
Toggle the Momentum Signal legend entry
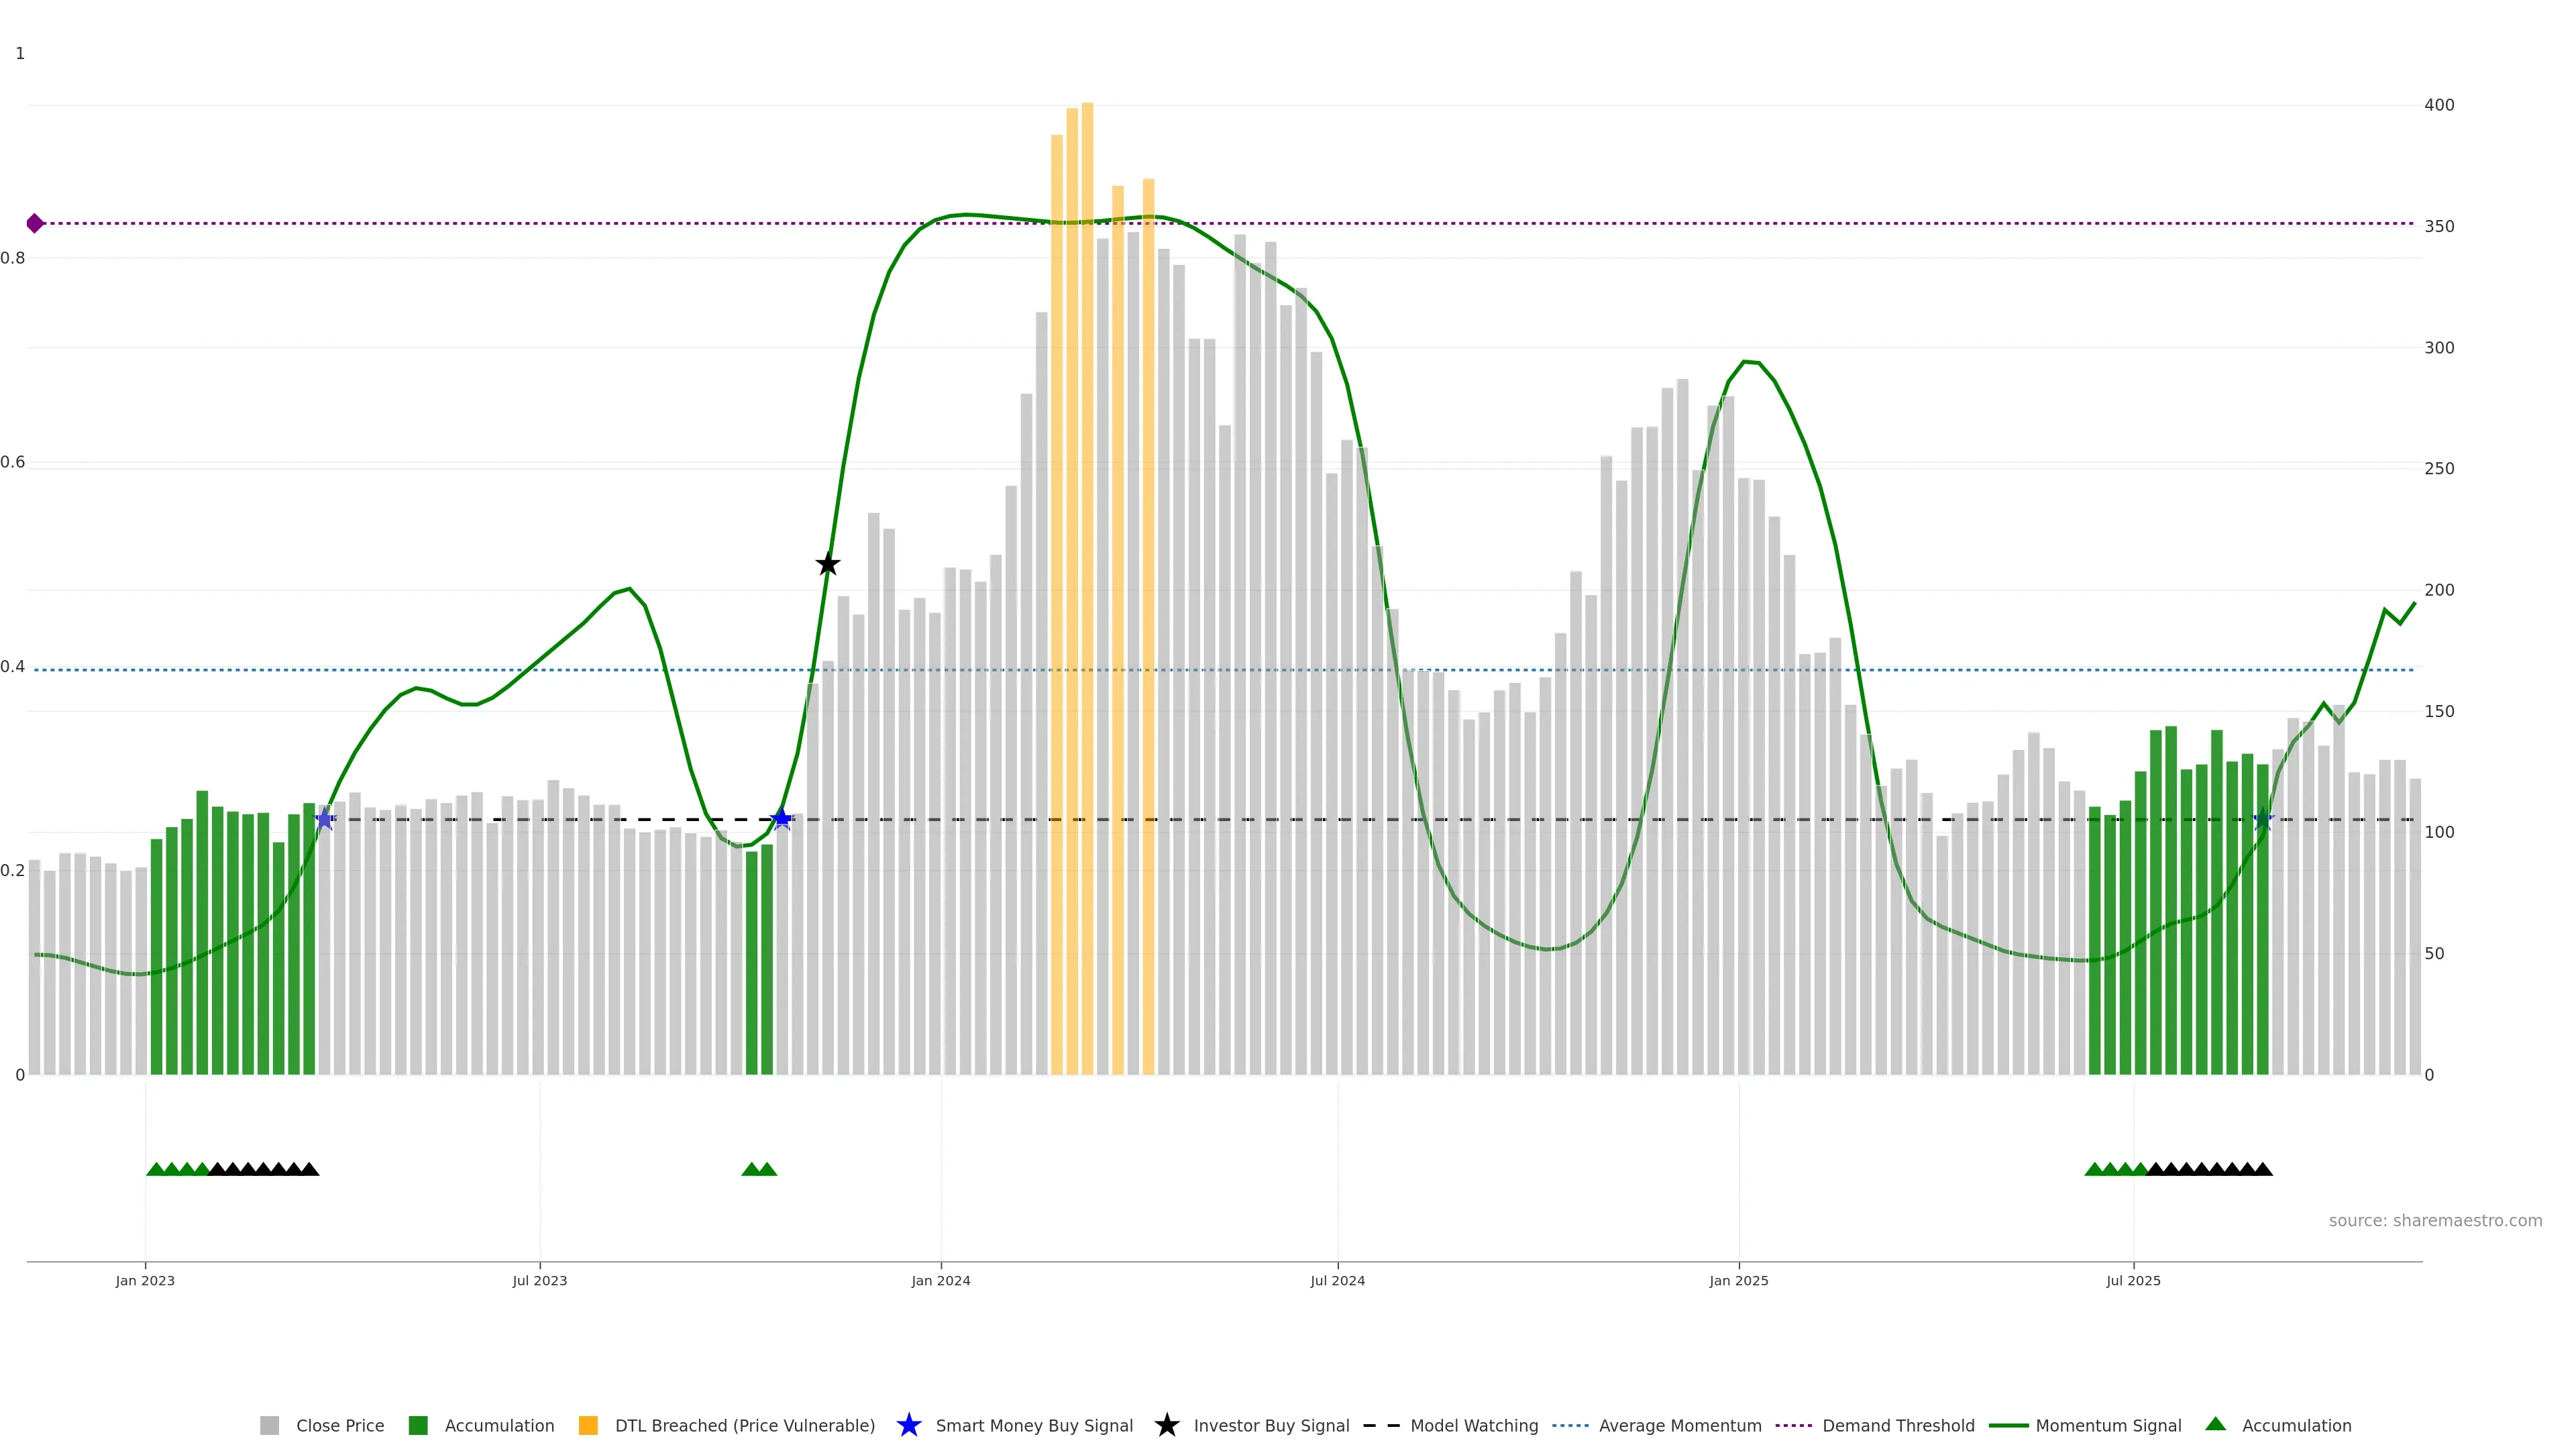pos(2108,1425)
